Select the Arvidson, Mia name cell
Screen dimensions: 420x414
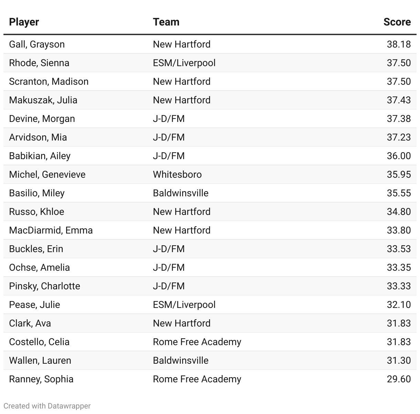point(38,137)
